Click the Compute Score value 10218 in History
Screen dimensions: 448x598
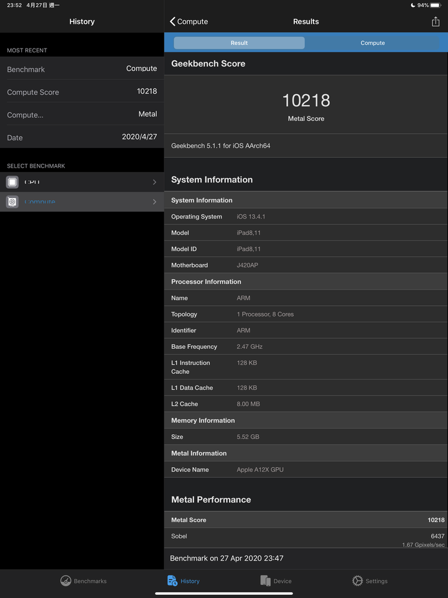(147, 91)
